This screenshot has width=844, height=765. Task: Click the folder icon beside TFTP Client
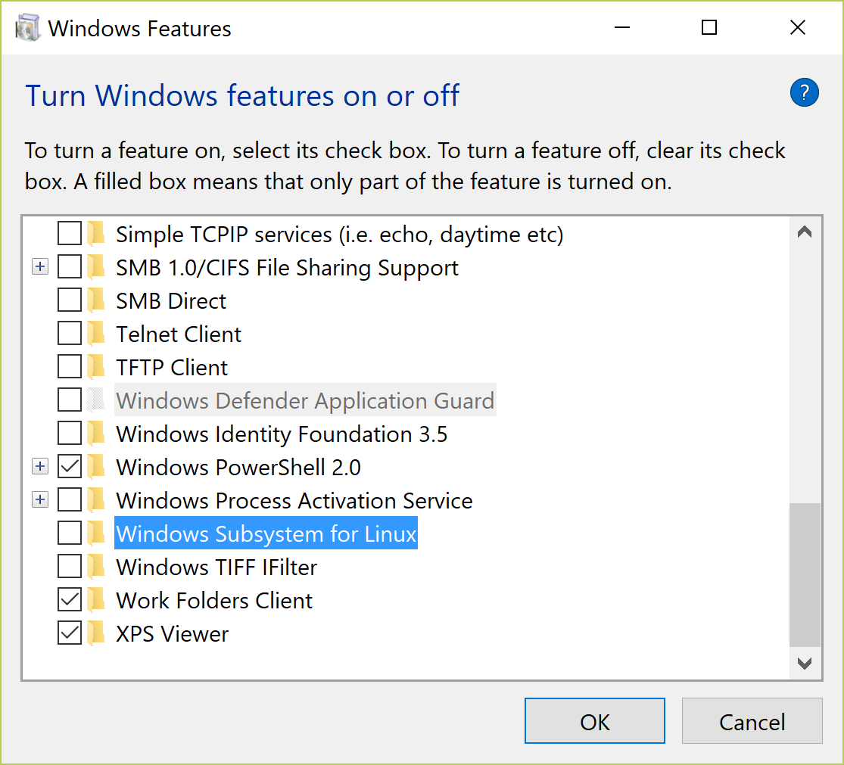click(96, 368)
